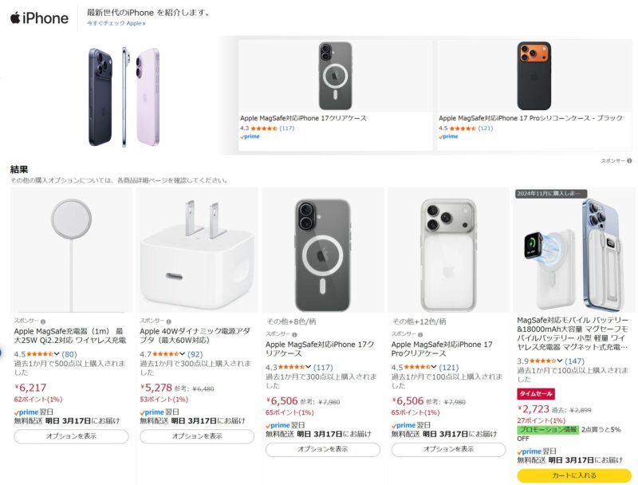Image resolution: width=638 pixels, height=485 pixels.
Task: Open MagSafe charger product image
Action: coord(71,249)
